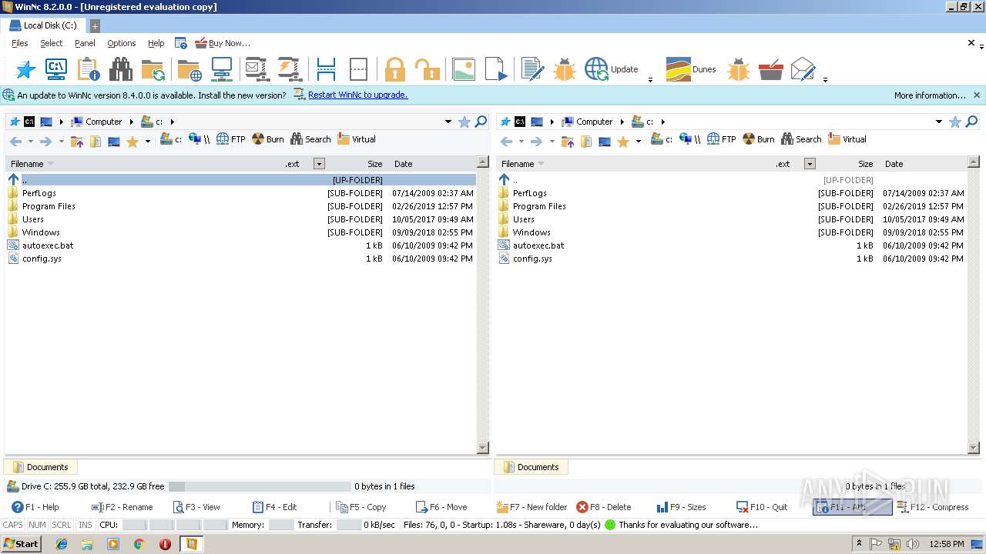Open the Help menu
Viewport: 986px width, 554px height.
156,43
